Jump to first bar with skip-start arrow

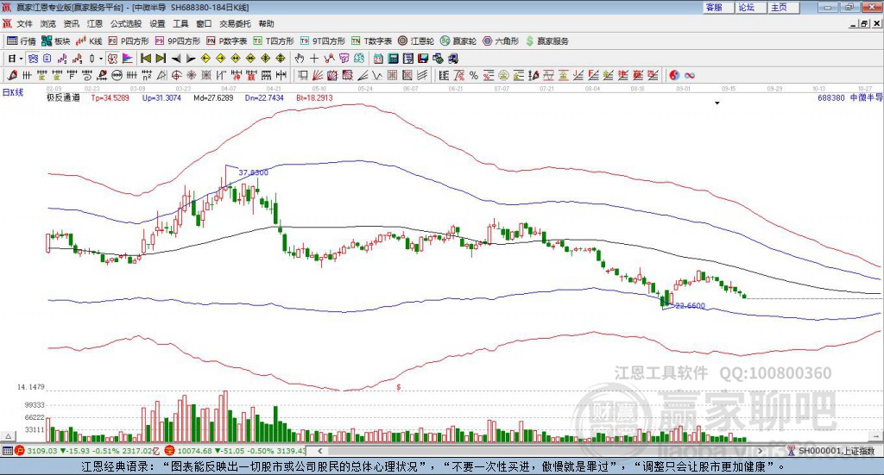point(145,59)
